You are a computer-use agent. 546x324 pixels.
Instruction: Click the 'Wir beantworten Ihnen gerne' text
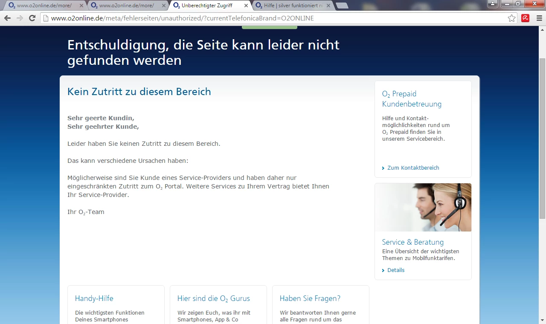coord(318,316)
